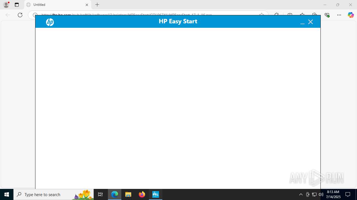The image size is (357, 200).
Task: Open network status tray icon
Action: (x=314, y=194)
